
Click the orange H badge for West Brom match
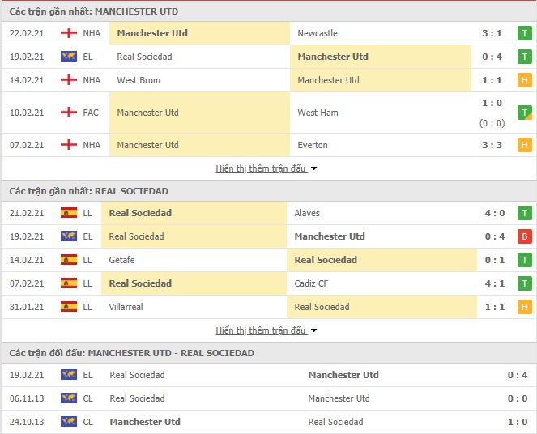point(524,80)
